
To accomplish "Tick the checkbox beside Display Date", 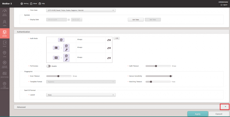I will 68,19.
